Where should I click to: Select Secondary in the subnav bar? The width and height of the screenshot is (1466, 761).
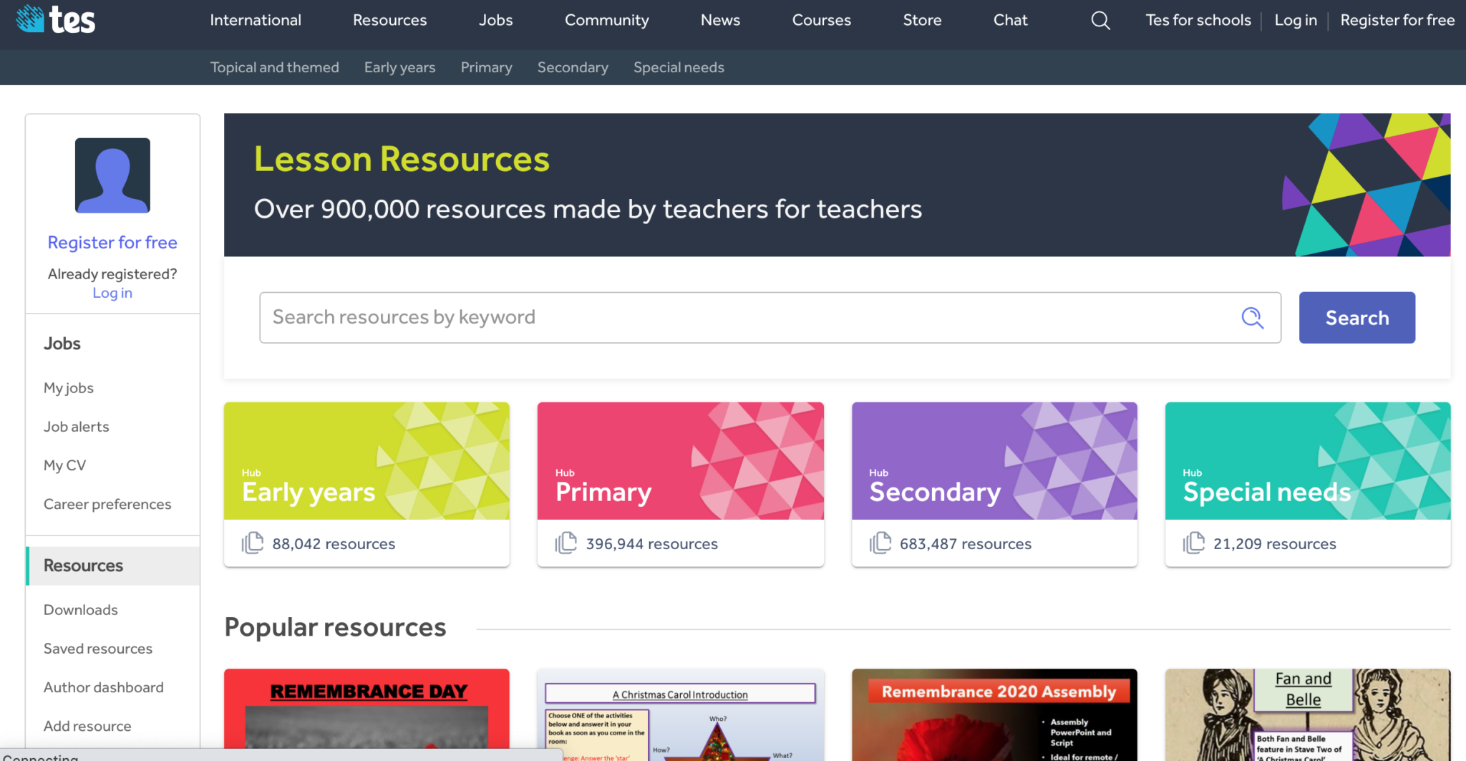pyautogui.click(x=573, y=67)
